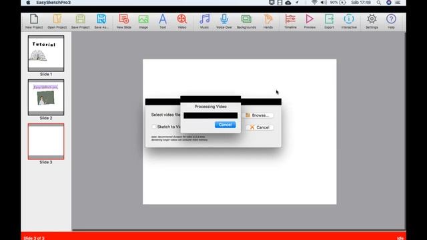Preview the project
This screenshot has height=240, width=427.
pyautogui.click(x=310, y=21)
